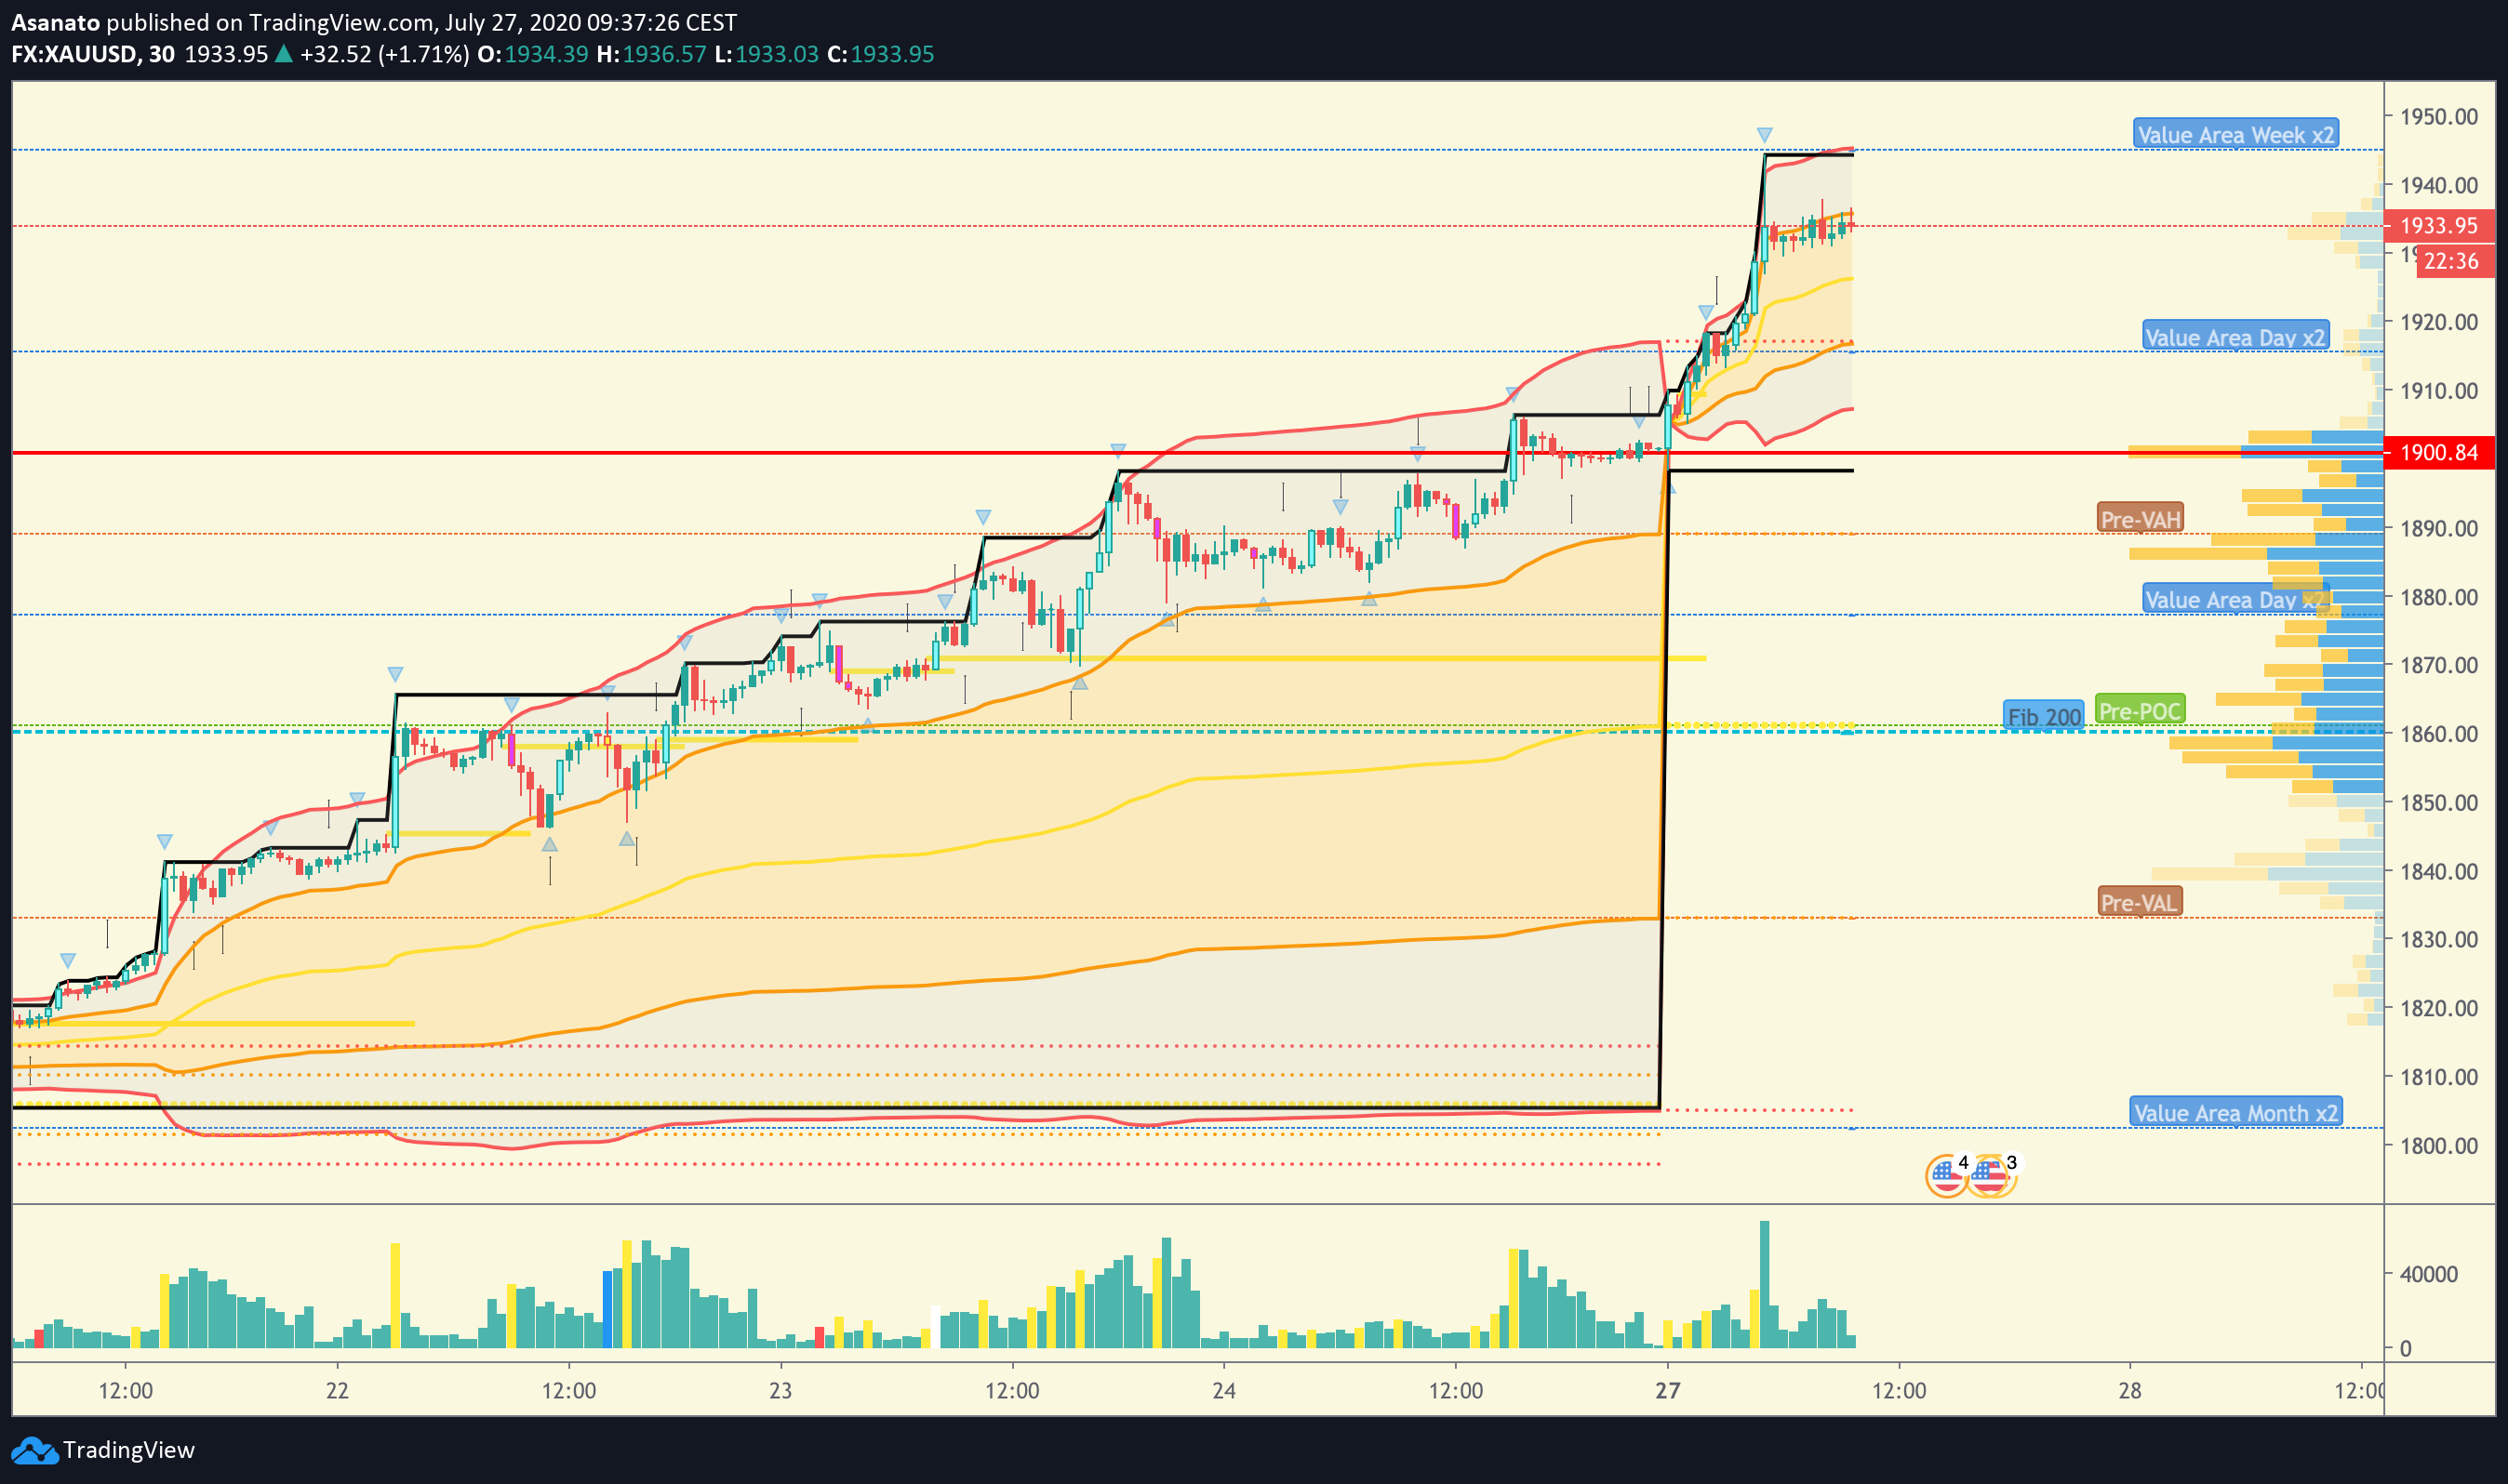
Task: Select the Value Area Week x2 label
Action: (2235, 134)
